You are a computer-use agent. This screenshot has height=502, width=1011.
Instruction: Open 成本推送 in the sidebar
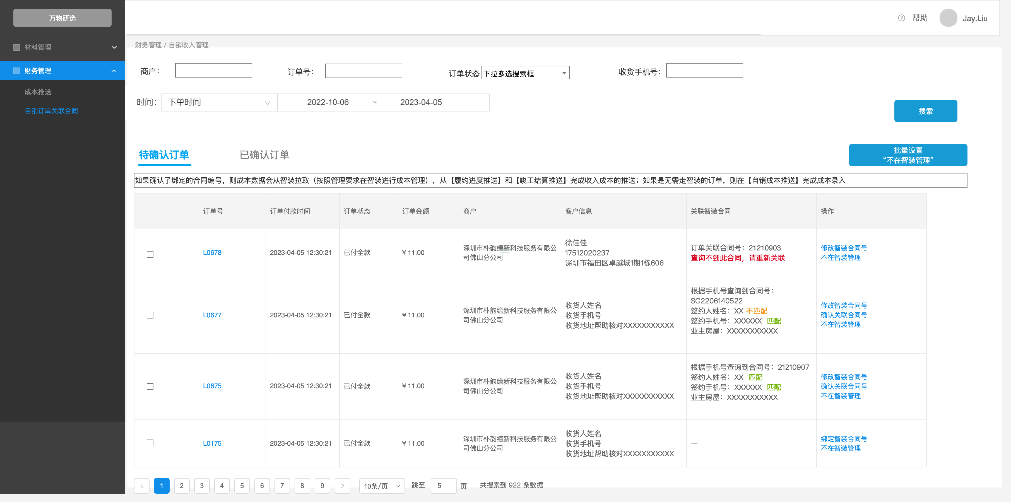point(38,92)
